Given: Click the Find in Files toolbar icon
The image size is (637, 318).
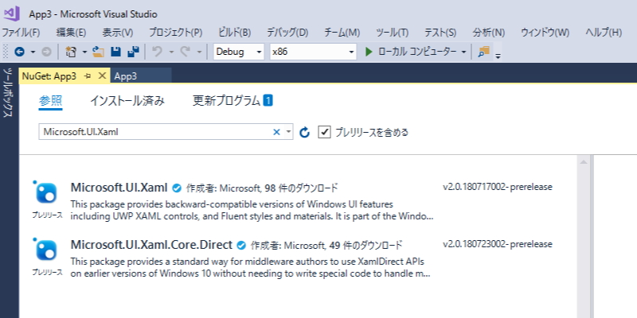Looking at the screenshot, I should tap(483, 52).
